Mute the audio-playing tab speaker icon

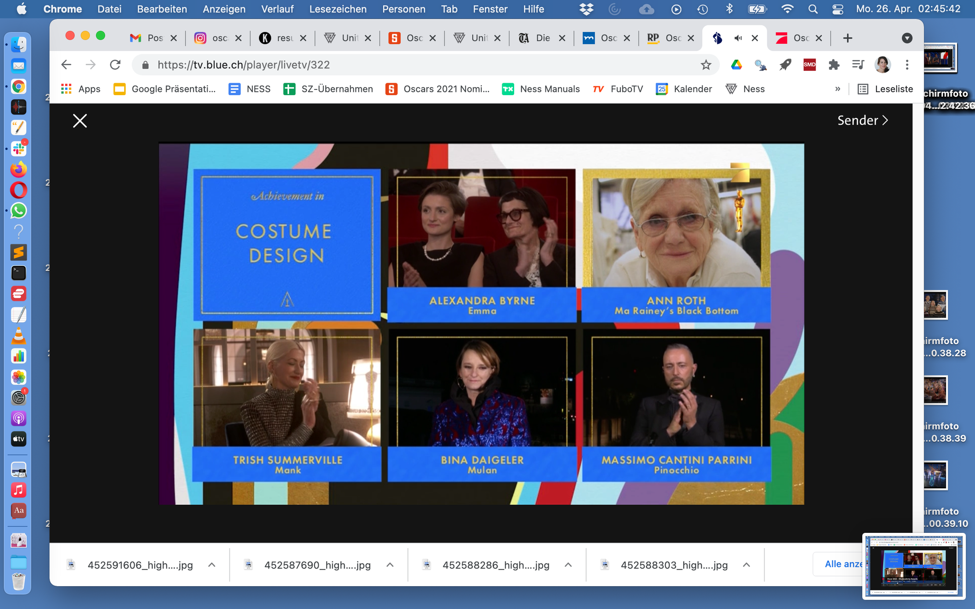coord(738,38)
